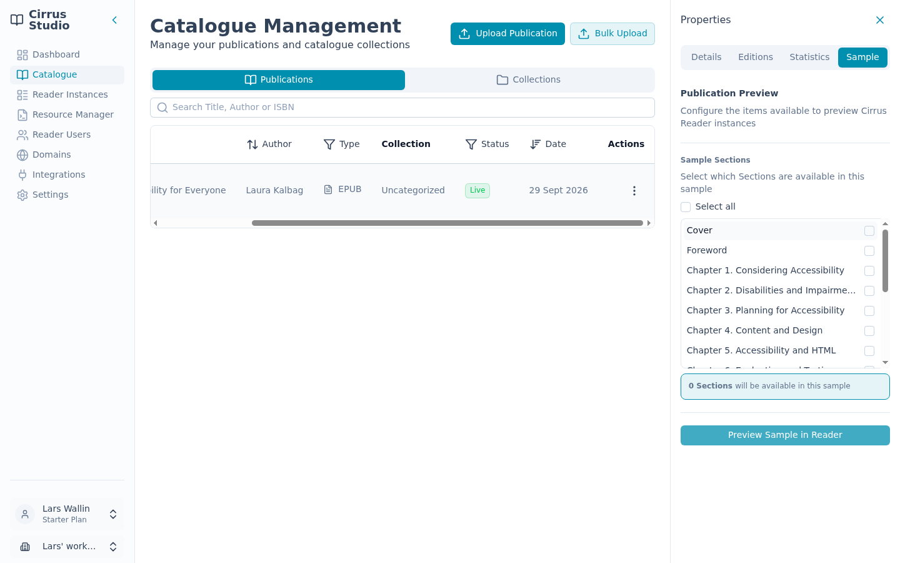This screenshot has width=900, height=563.
Task: Sort by Author using the arrows icon
Action: [x=252, y=145]
